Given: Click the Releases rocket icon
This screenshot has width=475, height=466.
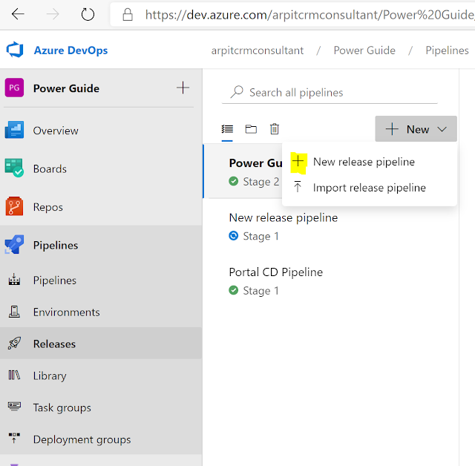Looking at the screenshot, I should coord(14,344).
